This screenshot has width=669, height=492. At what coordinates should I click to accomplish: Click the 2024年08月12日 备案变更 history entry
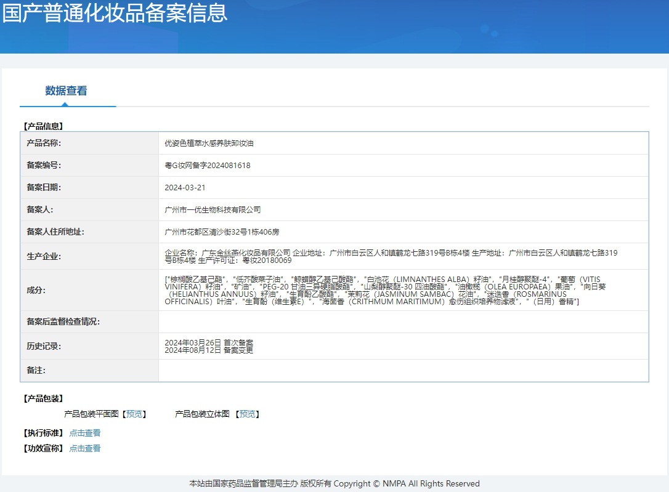click(209, 350)
